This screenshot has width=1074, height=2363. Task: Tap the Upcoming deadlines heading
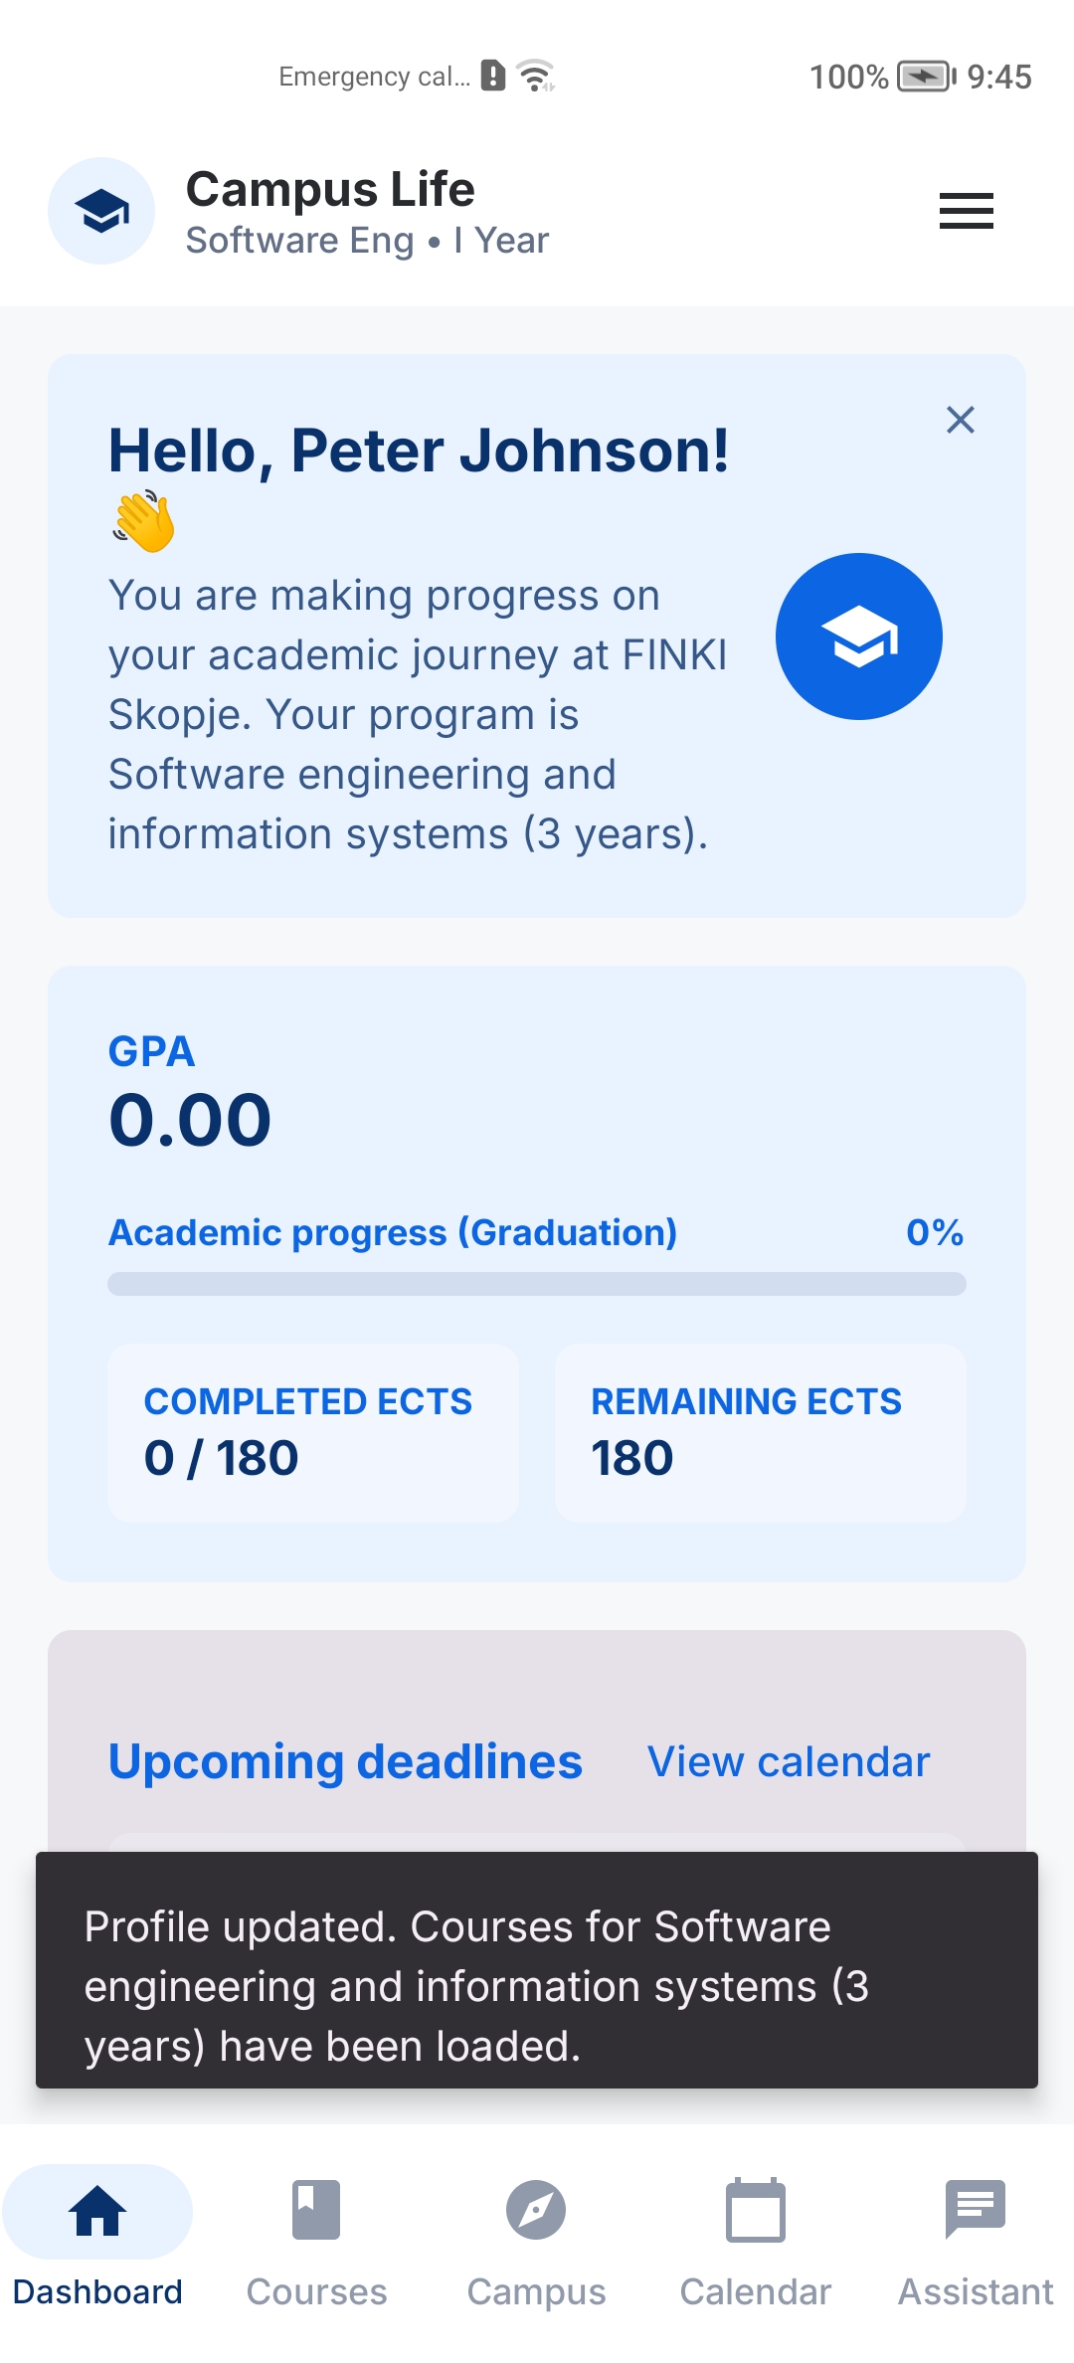[345, 1761]
